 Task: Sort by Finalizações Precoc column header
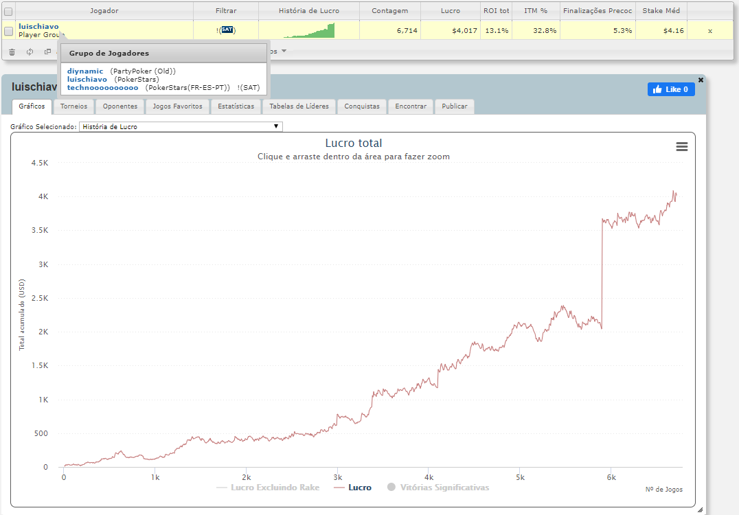[x=597, y=11]
